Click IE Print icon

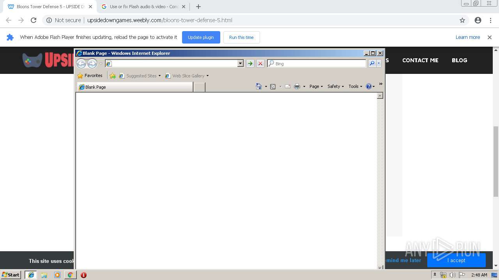[297, 86]
